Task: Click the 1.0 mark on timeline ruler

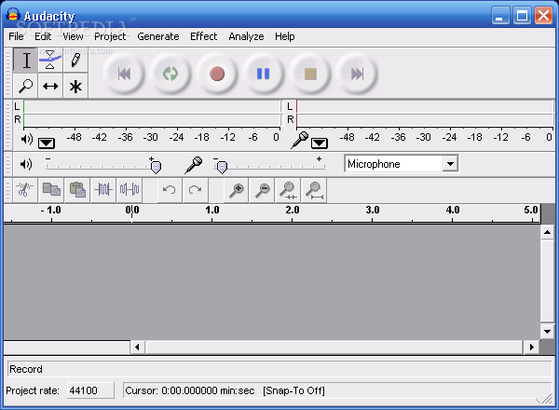Action: coord(212,211)
